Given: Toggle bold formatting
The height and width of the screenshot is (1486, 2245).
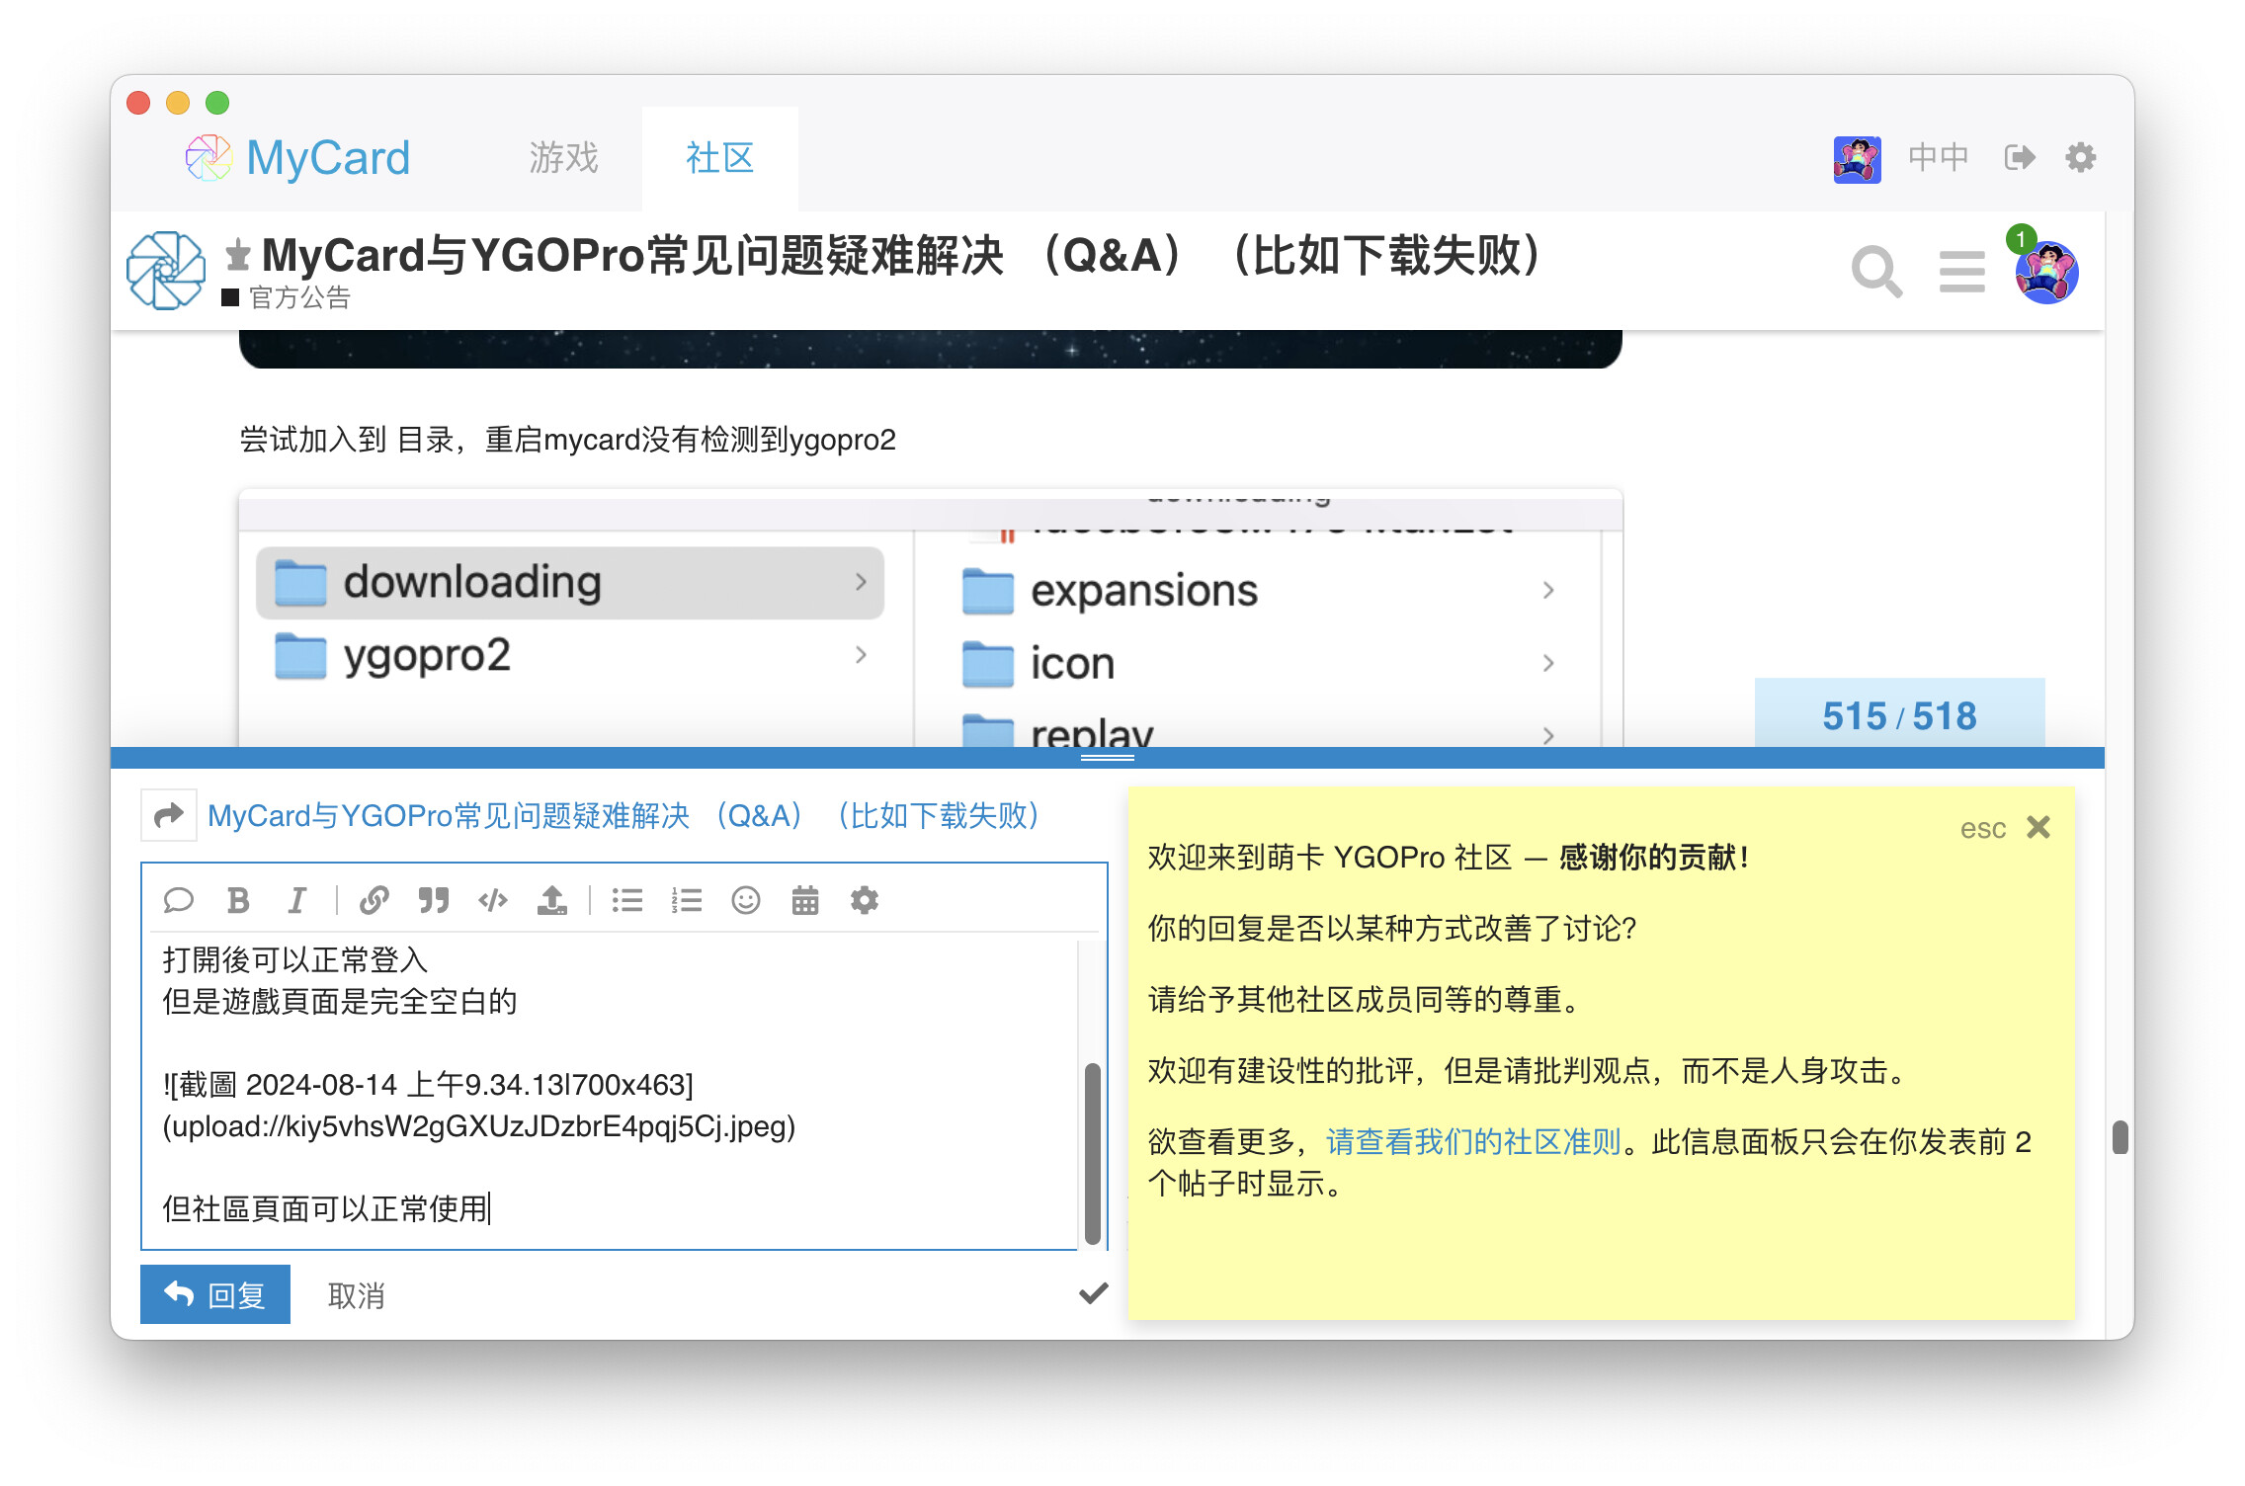Looking at the screenshot, I should pos(237,900).
